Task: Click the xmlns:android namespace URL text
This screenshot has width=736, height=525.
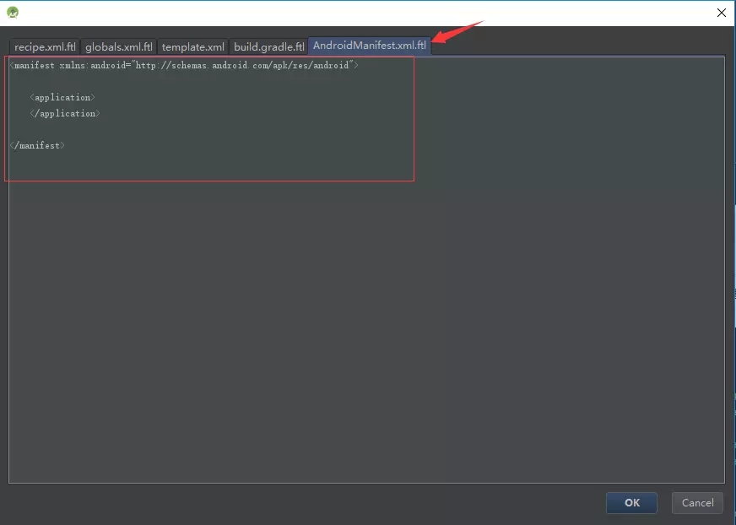Action: pyautogui.click(x=236, y=65)
